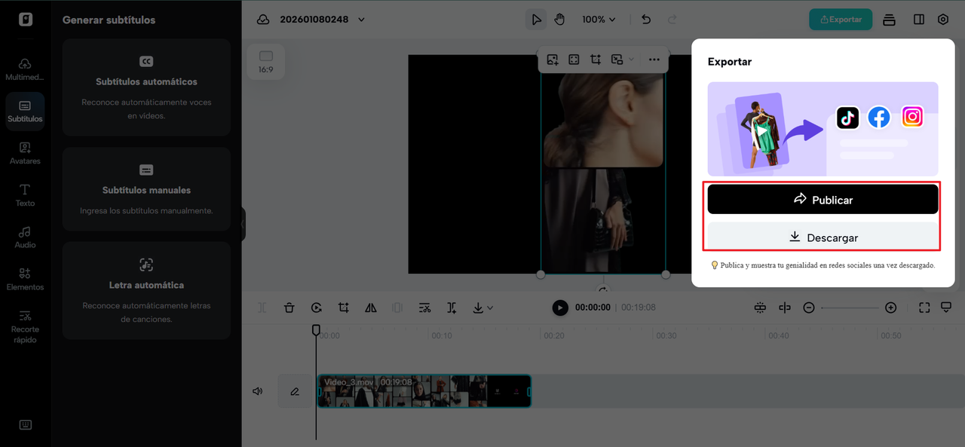Select the hand pan tool
Viewport: 965px width, 447px height.
click(x=559, y=20)
